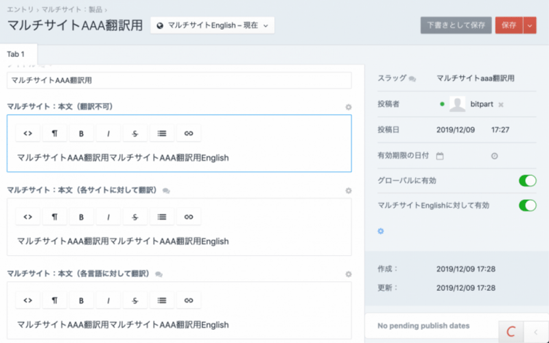Screen dimensions: 549x343
Task: Click Strikethrough icon in second editor
Action: click(135, 217)
